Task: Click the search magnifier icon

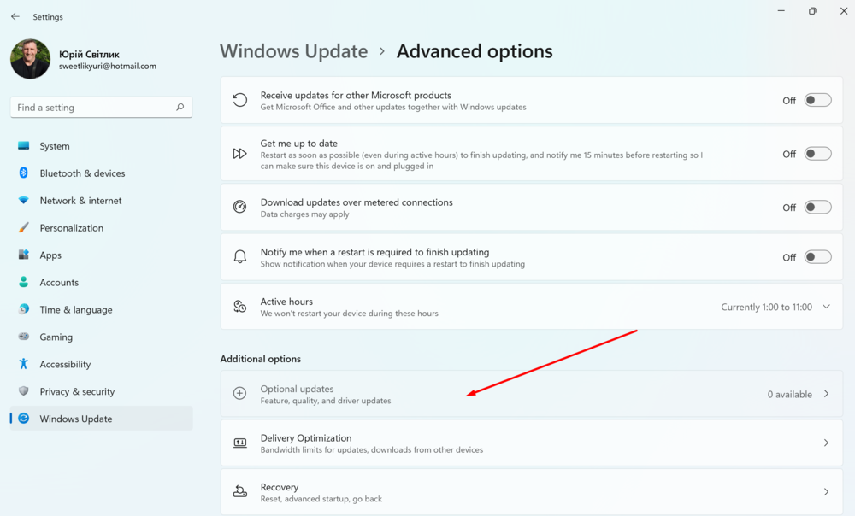Action: [180, 108]
